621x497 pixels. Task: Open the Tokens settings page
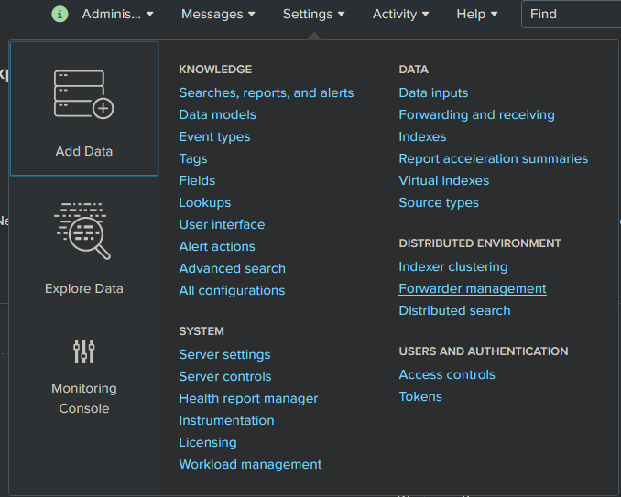click(420, 396)
